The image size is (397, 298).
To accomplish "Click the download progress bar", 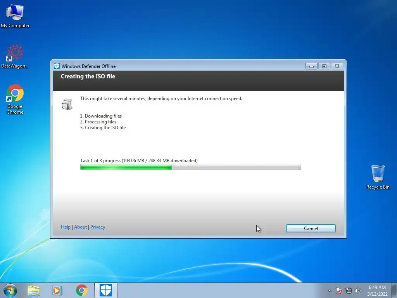I will pos(191,167).
